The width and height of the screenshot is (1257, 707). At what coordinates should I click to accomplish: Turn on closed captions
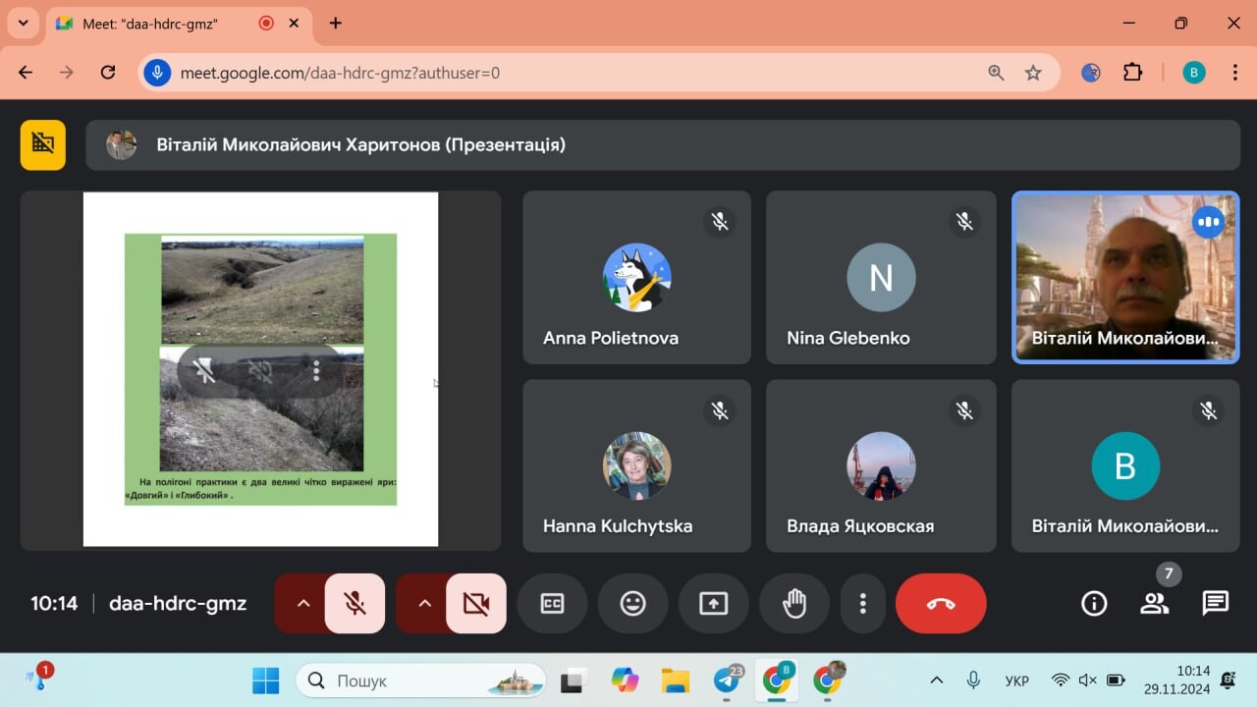point(553,603)
